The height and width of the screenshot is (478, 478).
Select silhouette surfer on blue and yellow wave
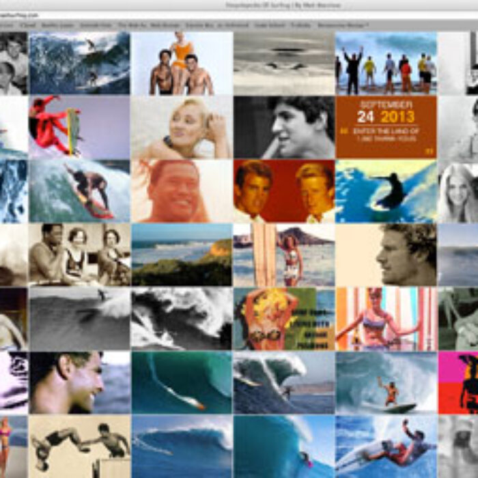[x=386, y=191]
